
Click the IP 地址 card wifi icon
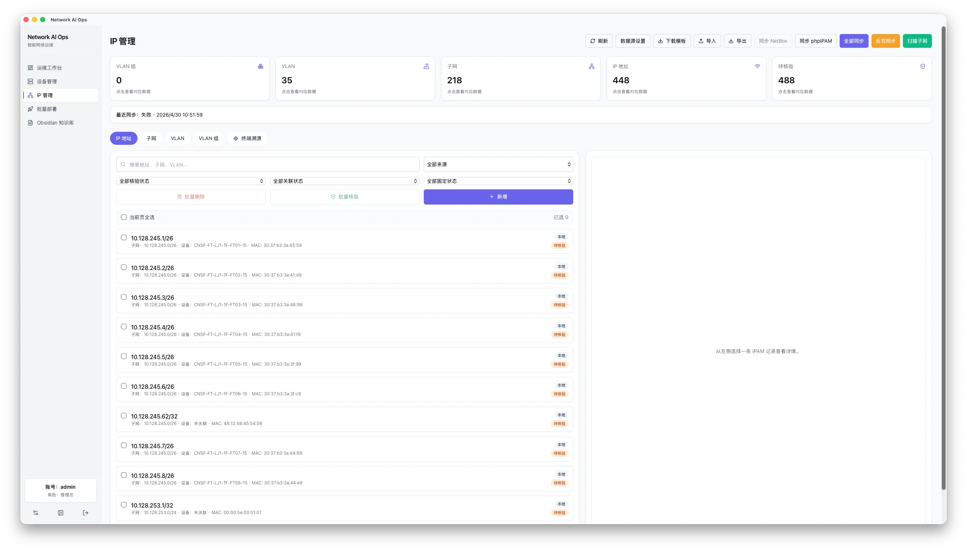coord(757,66)
